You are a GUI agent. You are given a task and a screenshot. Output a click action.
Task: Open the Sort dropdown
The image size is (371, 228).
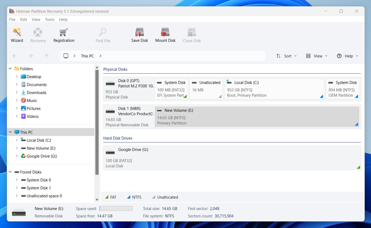pyautogui.click(x=286, y=56)
